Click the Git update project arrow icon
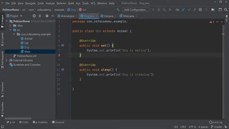Viewport: 229px width, 129px height. (184, 10)
